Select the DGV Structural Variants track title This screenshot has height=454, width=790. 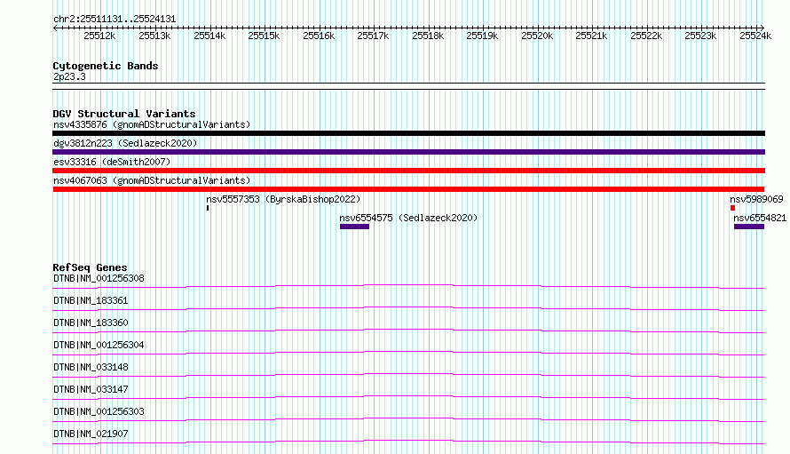(124, 114)
